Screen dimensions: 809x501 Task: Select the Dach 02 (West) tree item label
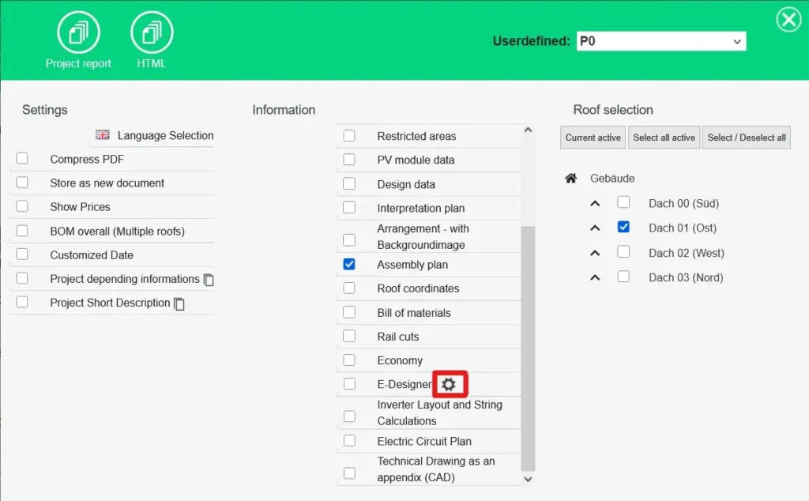pos(686,253)
